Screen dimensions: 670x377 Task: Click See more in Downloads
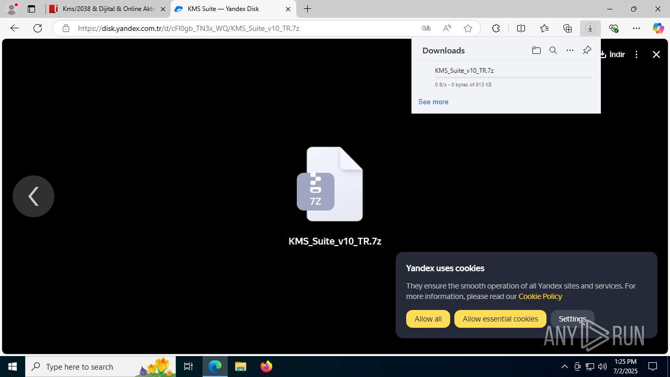[433, 102]
